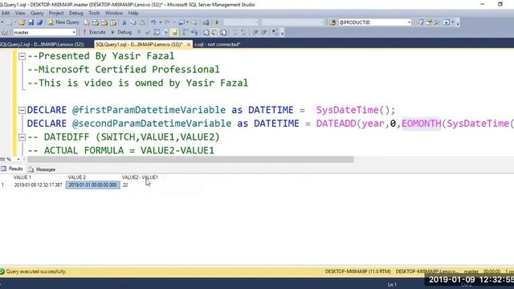The image size is (514, 289).
Task: Open the Tools menu
Action: [94, 13]
